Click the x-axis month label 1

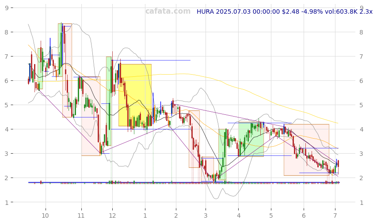coord(145,215)
